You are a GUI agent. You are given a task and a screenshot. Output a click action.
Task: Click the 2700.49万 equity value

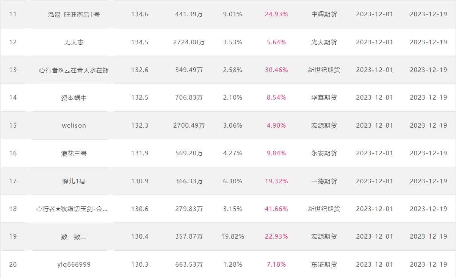click(x=189, y=125)
